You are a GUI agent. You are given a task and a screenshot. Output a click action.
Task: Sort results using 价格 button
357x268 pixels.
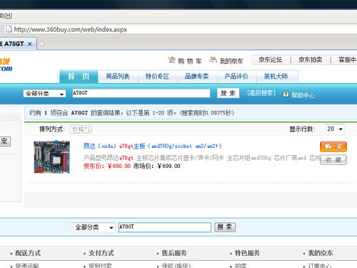(x=81, y=129)
